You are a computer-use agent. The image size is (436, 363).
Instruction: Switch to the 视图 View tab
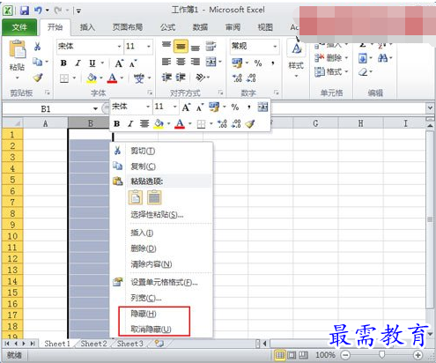(265, 27)
